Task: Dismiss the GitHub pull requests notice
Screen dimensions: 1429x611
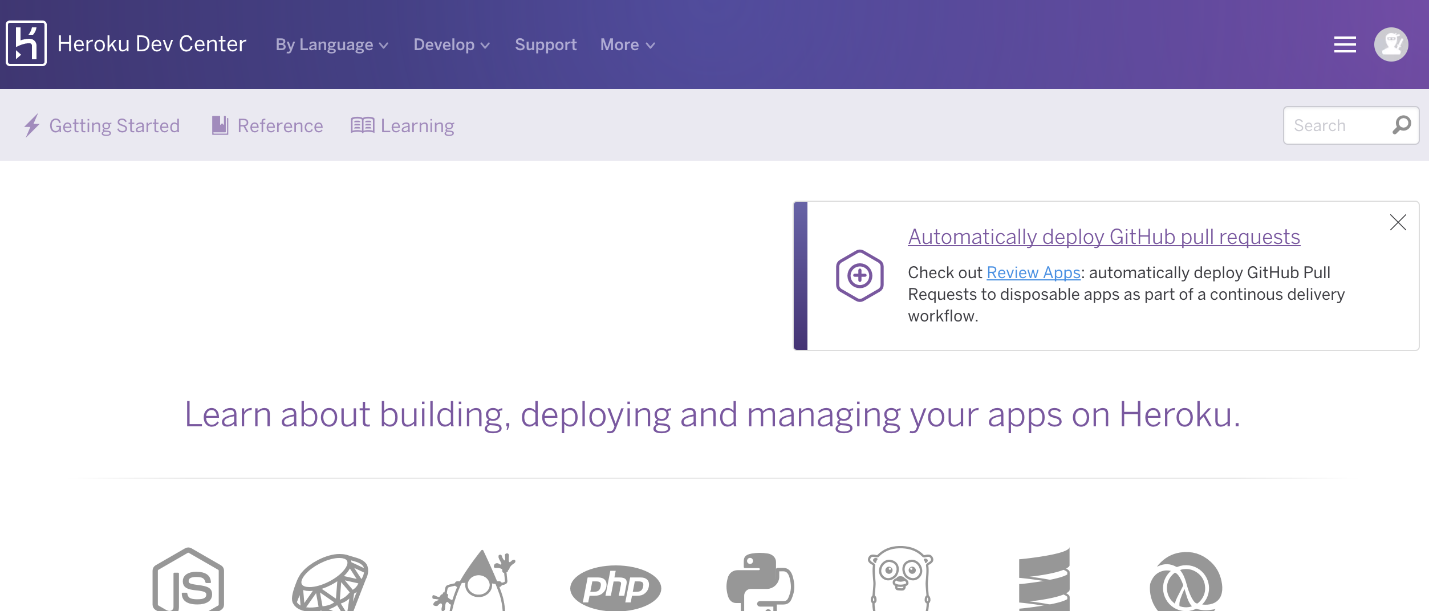Action: (x=1398, y=222)
